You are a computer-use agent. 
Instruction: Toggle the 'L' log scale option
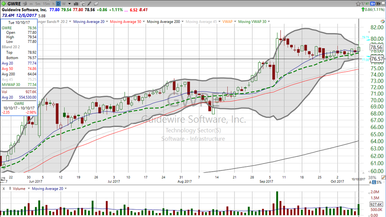tap(374, 182)
